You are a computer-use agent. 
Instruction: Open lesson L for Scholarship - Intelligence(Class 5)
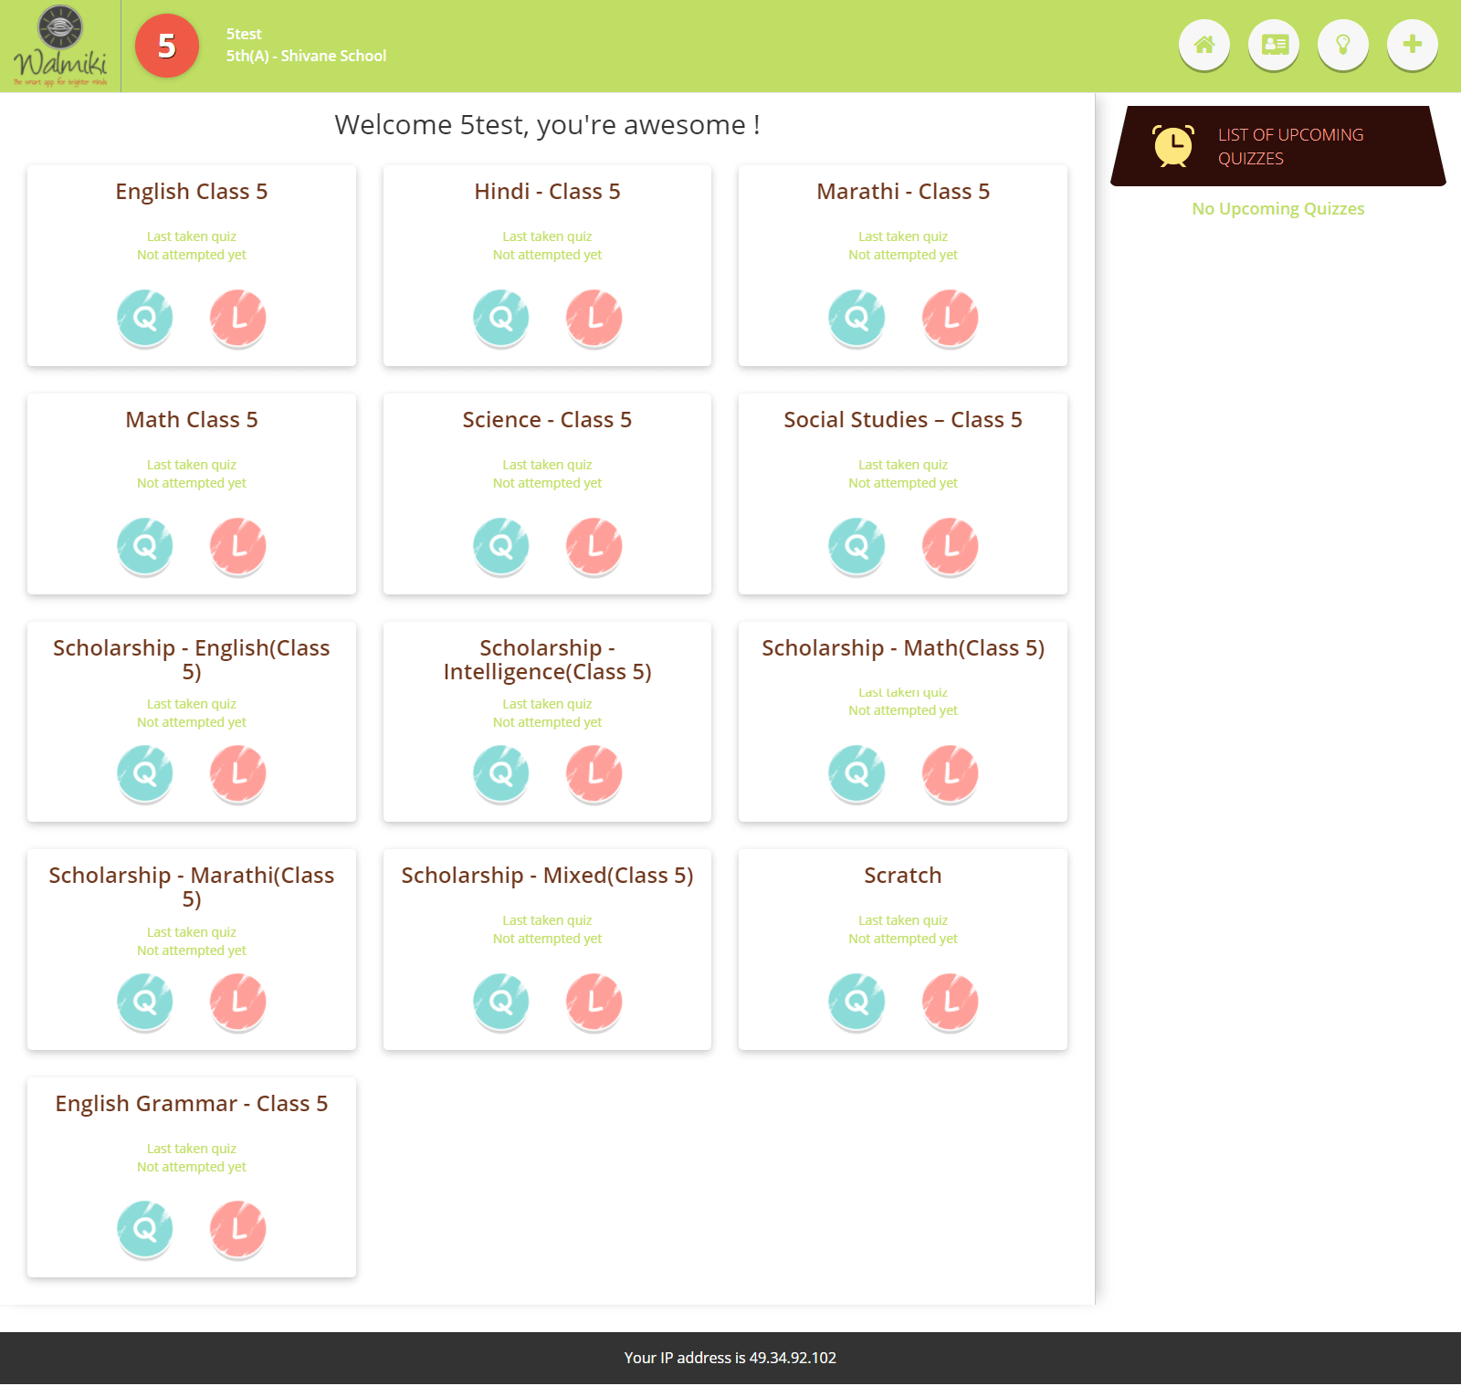coord(594,773)
